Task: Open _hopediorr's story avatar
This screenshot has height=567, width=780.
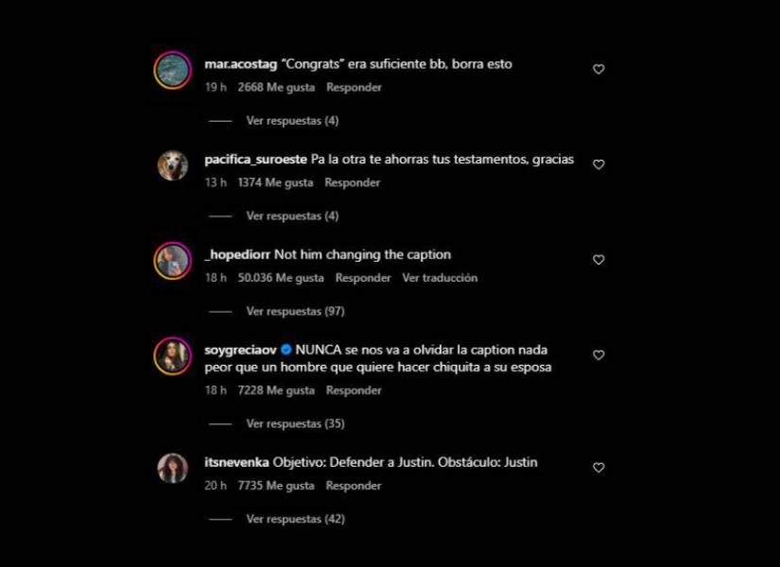Action: (173, 261)
